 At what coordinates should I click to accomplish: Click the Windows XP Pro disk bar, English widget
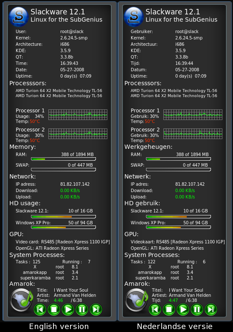(63, 227)
